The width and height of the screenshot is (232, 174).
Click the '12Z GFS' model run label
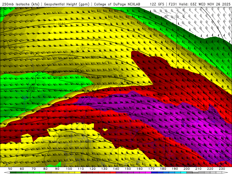coord(157,4)
